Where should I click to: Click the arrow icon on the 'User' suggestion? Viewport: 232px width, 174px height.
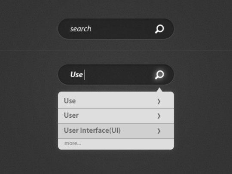(x=159, y=116)
